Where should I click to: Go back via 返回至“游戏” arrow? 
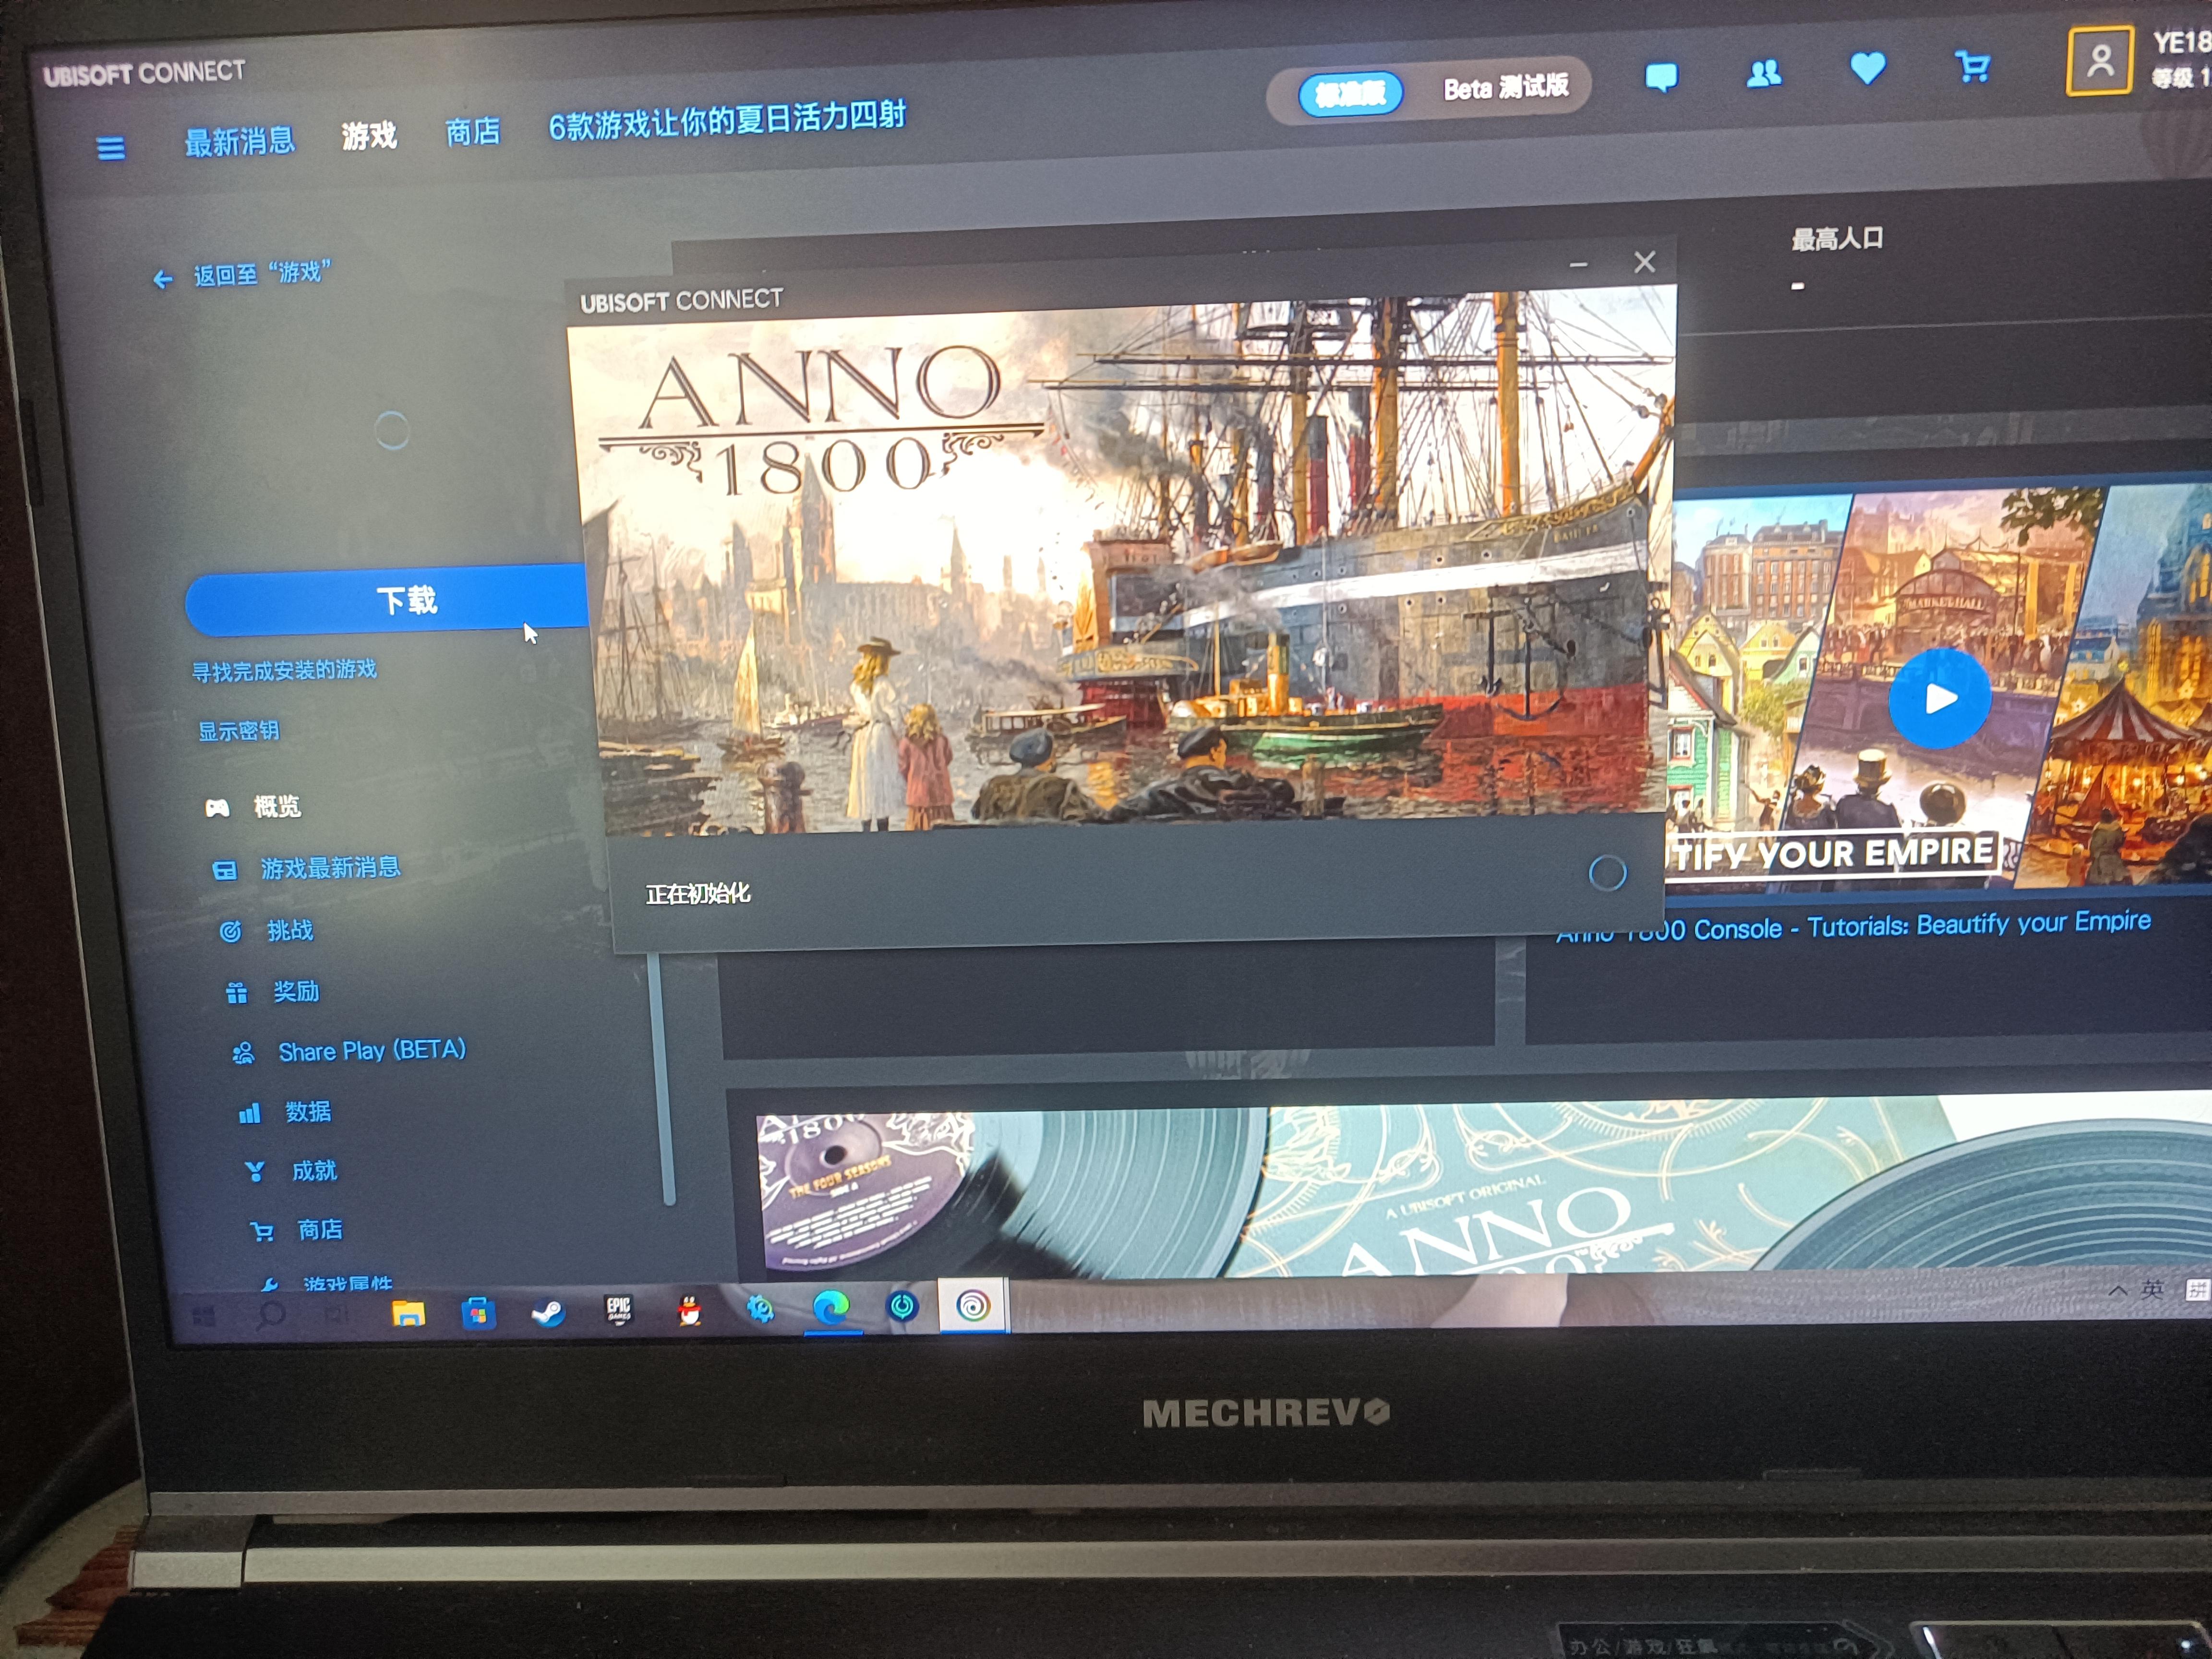point(163,279)
